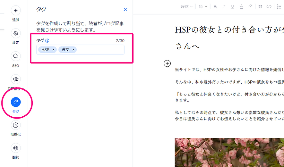284x167 pixels.
Task: Remove the 彼女 tag chip
Action: (x=73, y=50)
